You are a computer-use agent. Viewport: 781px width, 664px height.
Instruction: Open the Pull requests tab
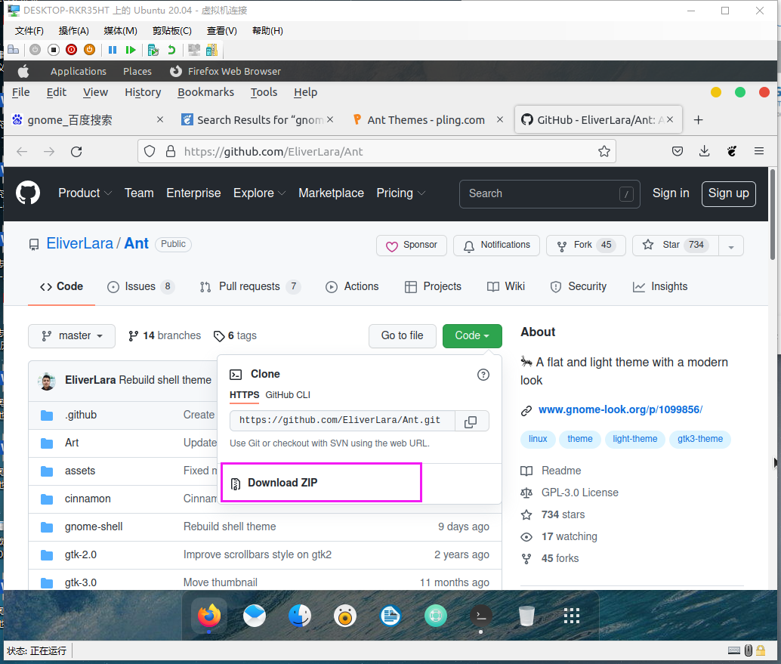(x=249, y=286)
